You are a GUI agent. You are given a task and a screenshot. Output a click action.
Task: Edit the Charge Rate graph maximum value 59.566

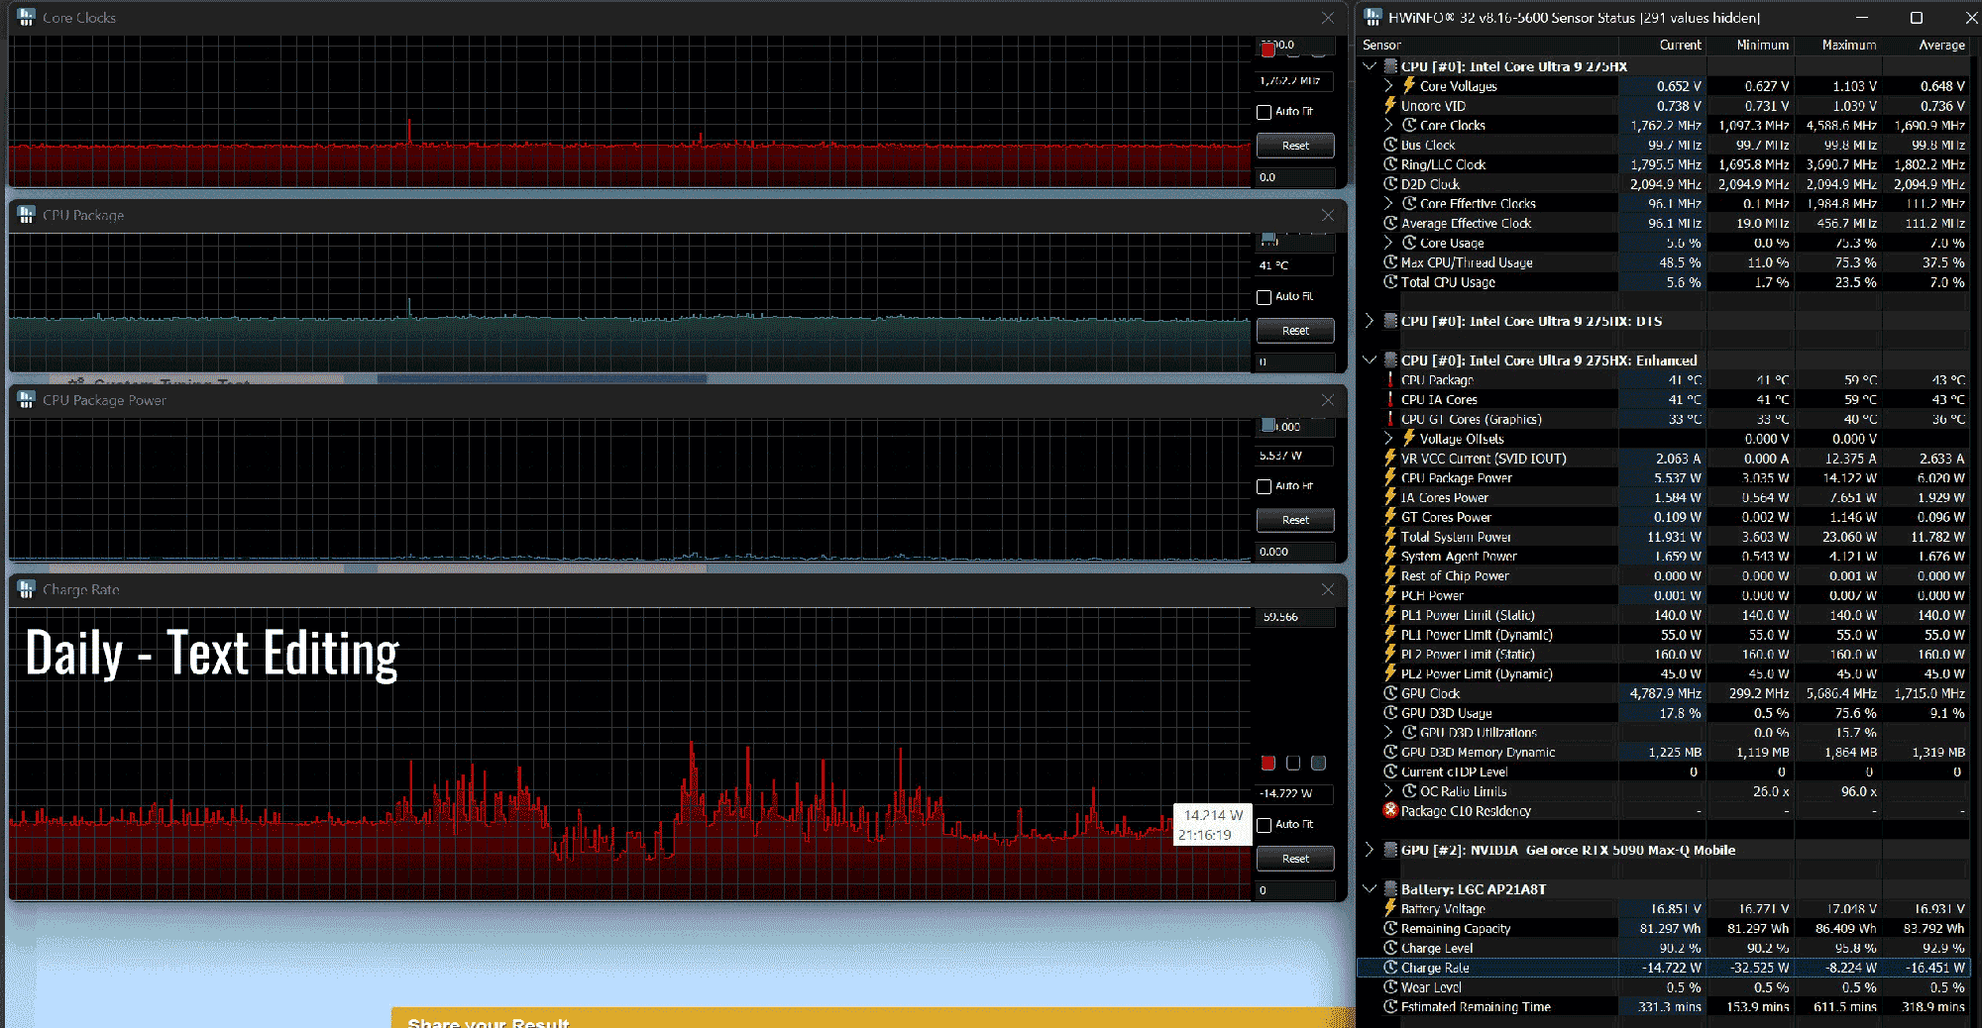1295,617
